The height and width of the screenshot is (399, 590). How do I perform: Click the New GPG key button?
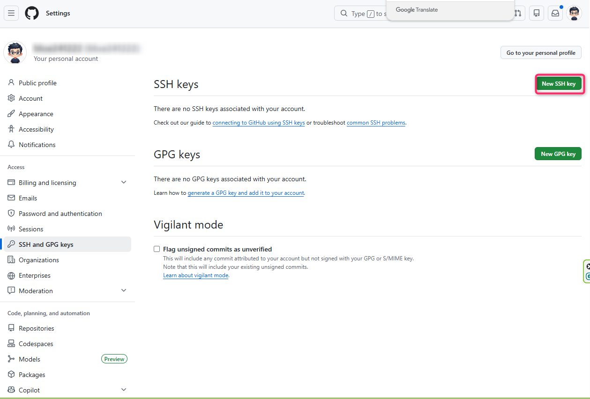pyautogui.click(x=558, y=154)
